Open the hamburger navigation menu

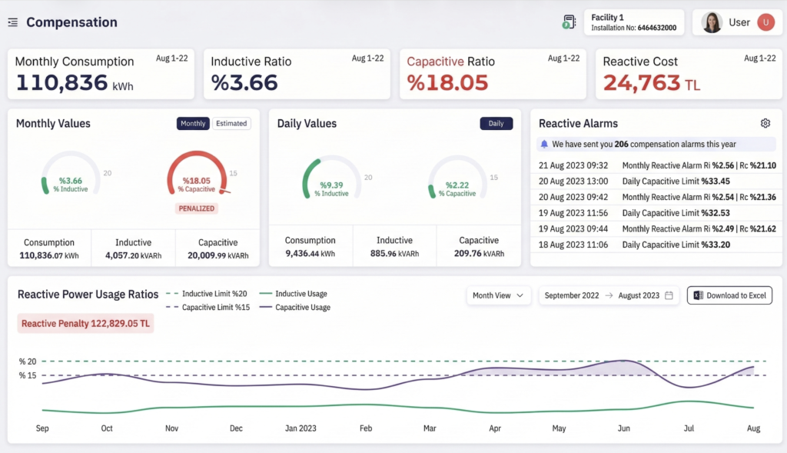click(12, 22)
